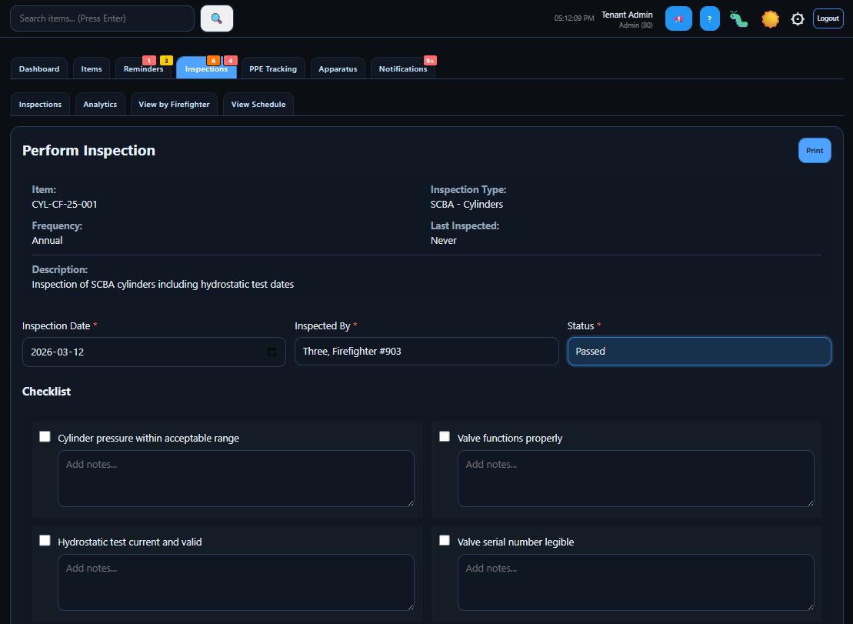Open the announcements megaphone icon
This screenshot has width=853, height=624.
click(678, 18)
